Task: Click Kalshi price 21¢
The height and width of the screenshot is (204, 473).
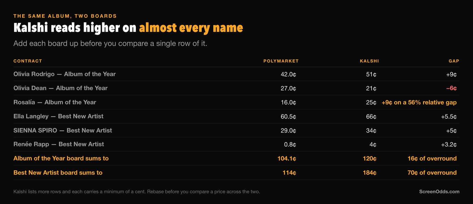Action: click(x=371, y=88)
